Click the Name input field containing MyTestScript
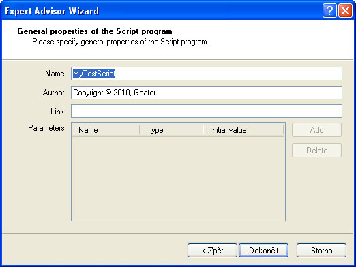Viewport: 356px width, 267px height. (207, 74)
